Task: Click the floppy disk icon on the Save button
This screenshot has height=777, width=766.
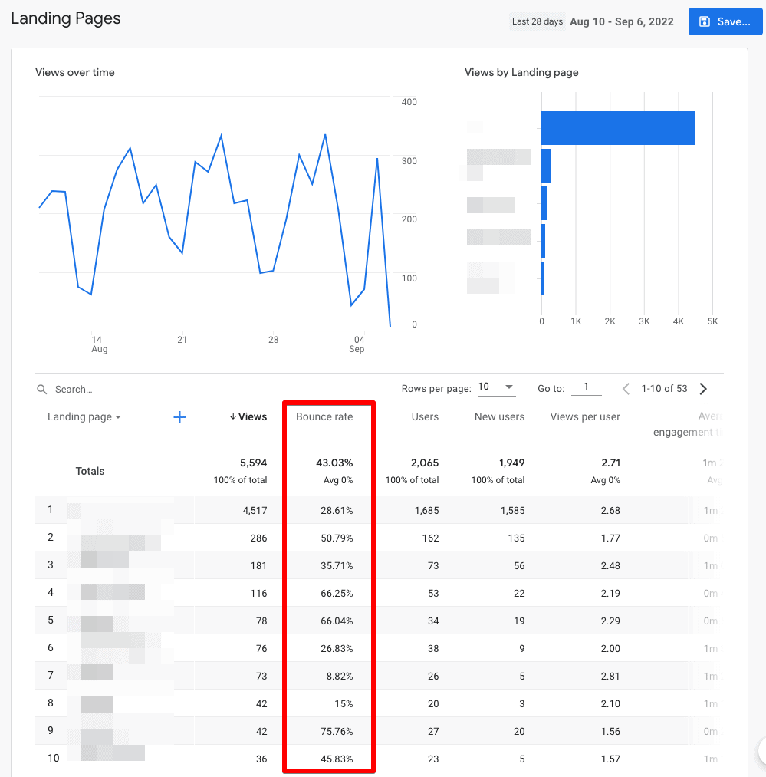Action: (706, 21)
